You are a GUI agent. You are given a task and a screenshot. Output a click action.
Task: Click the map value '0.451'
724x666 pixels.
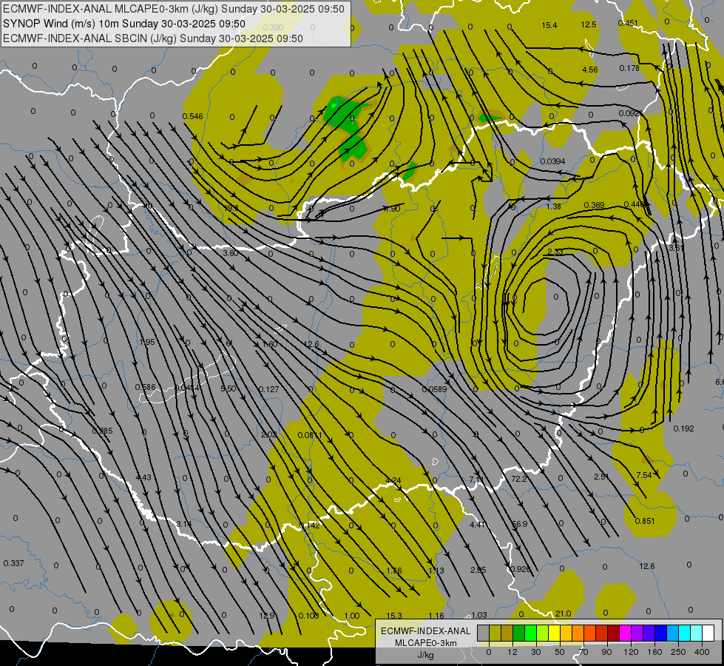pyautogui.click(x=628, y=23)
